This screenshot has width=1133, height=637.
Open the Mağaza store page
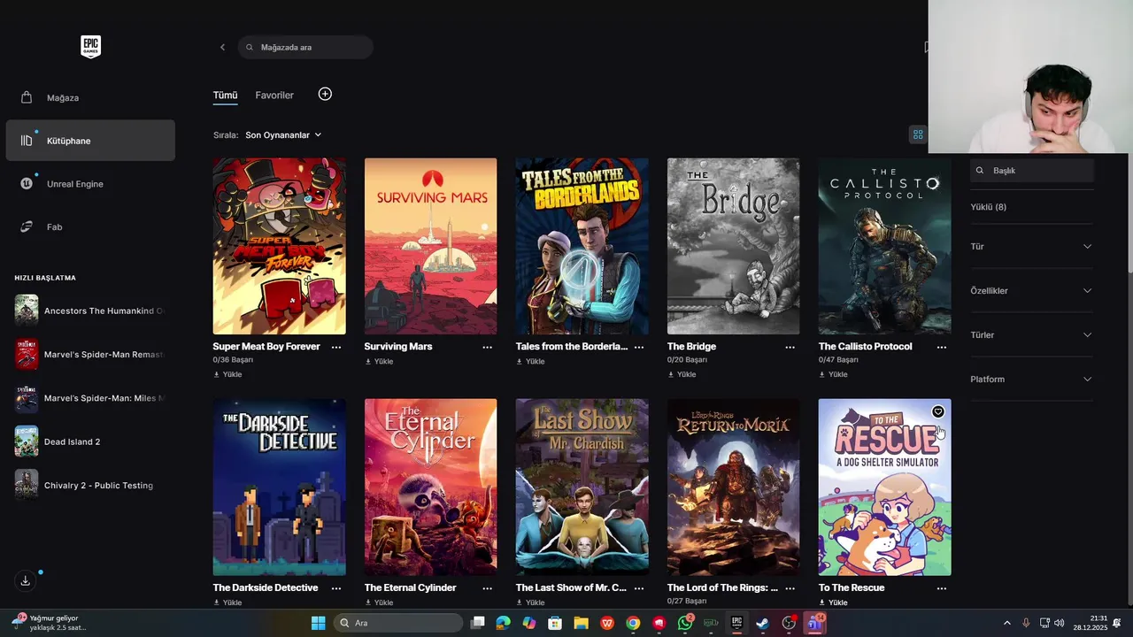pos(90,97)
